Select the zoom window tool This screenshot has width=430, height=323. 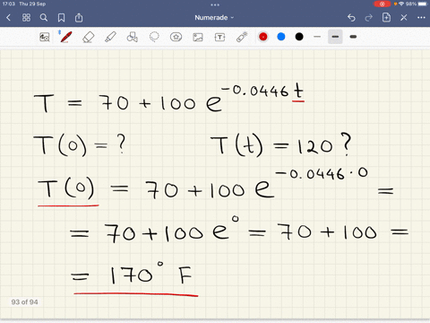pyautogui.click(x=45, y=37)
